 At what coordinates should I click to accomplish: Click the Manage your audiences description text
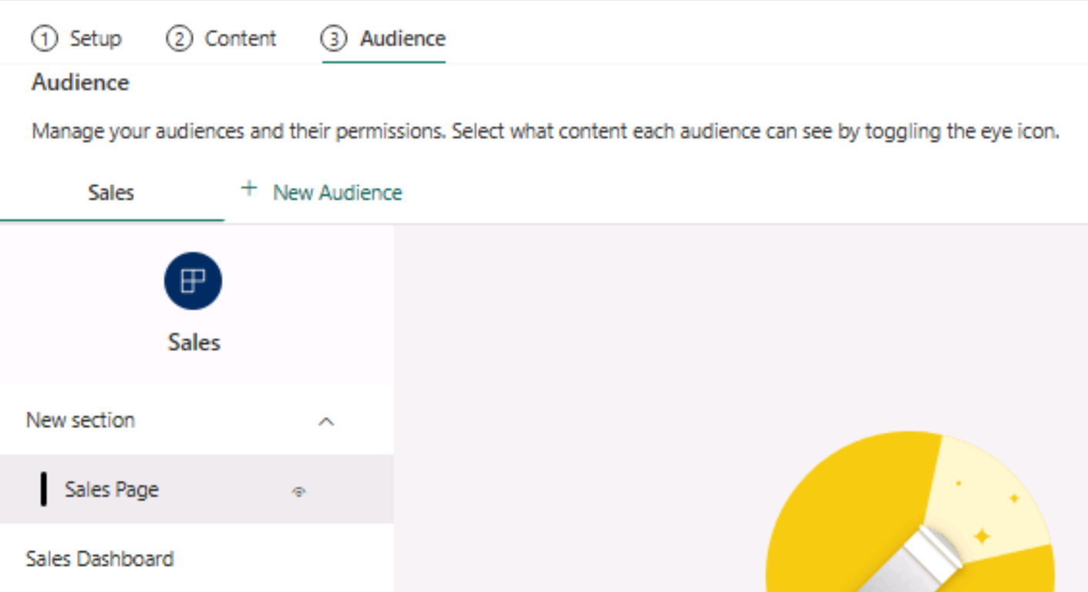545,132
